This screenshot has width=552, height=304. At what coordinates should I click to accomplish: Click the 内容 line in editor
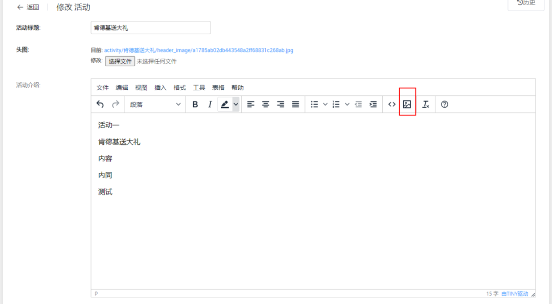[105, 159]
